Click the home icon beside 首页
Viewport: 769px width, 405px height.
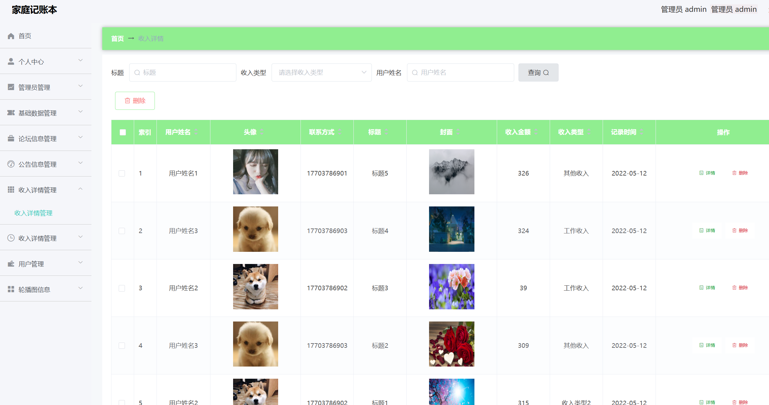11,36
